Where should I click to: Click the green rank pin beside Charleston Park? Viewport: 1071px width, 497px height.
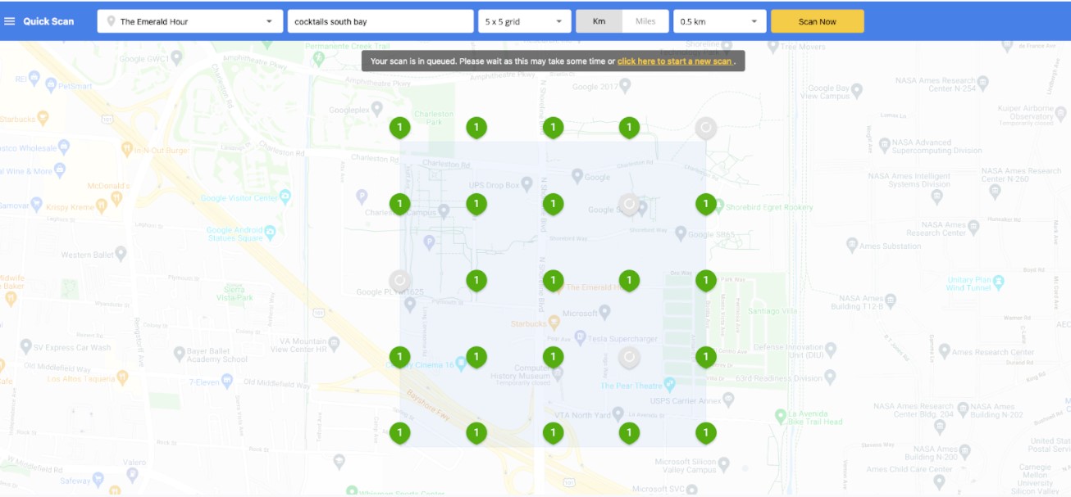coord(399,127)
